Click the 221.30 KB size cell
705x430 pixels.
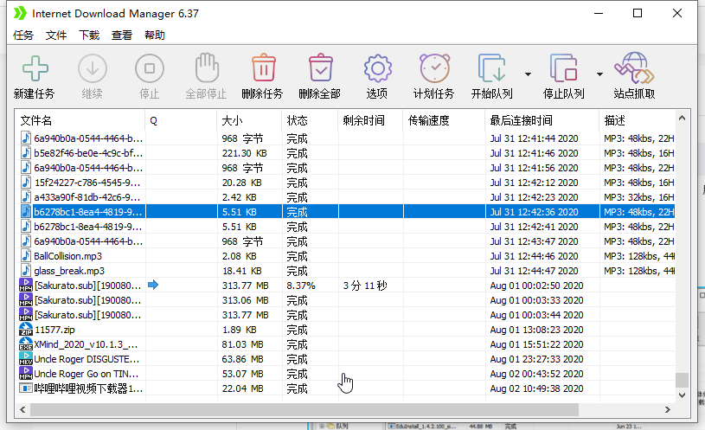245,153
